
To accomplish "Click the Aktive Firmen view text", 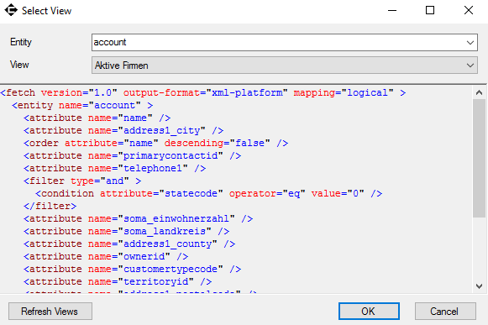I will [x=122, y=66].
